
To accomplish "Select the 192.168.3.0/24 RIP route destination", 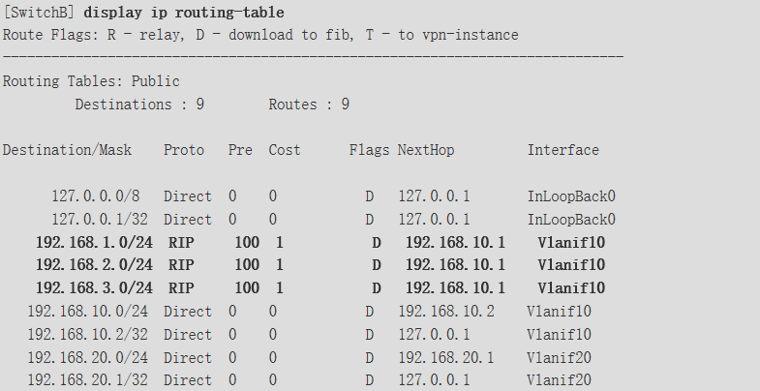I will [94, 288].
